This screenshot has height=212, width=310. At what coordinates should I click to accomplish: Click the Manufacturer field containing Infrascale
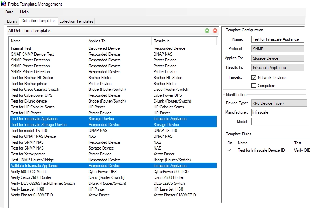click(x=280, y=112)
